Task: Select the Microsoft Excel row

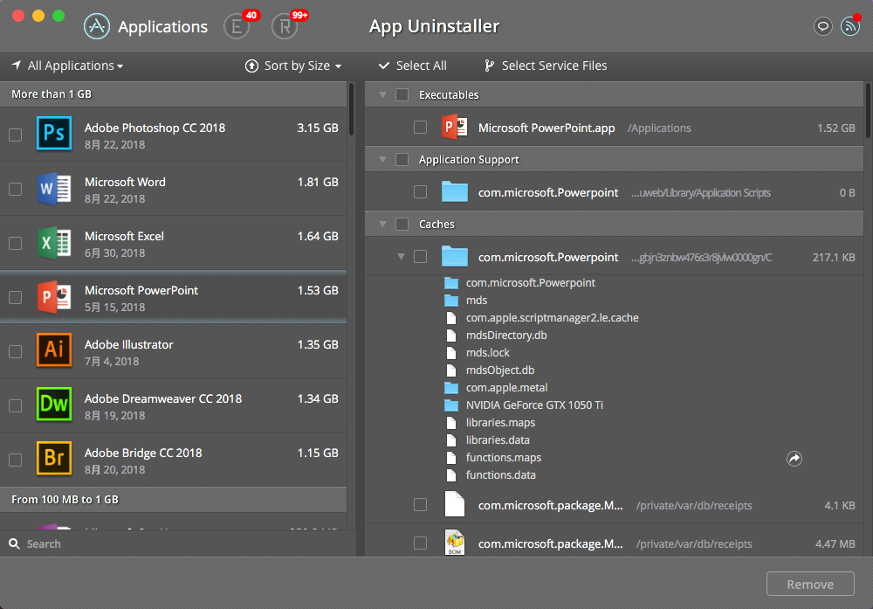Action: point(173,242)
